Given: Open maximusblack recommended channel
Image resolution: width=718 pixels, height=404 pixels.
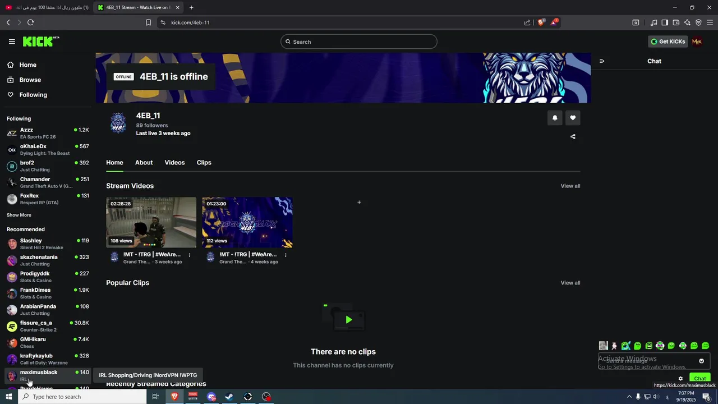Looking at the screenshot, I should [47, 375].
